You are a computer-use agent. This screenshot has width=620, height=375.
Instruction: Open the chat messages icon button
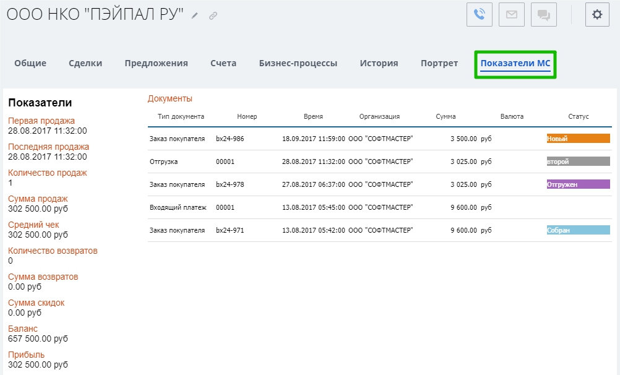pos(544,15)
